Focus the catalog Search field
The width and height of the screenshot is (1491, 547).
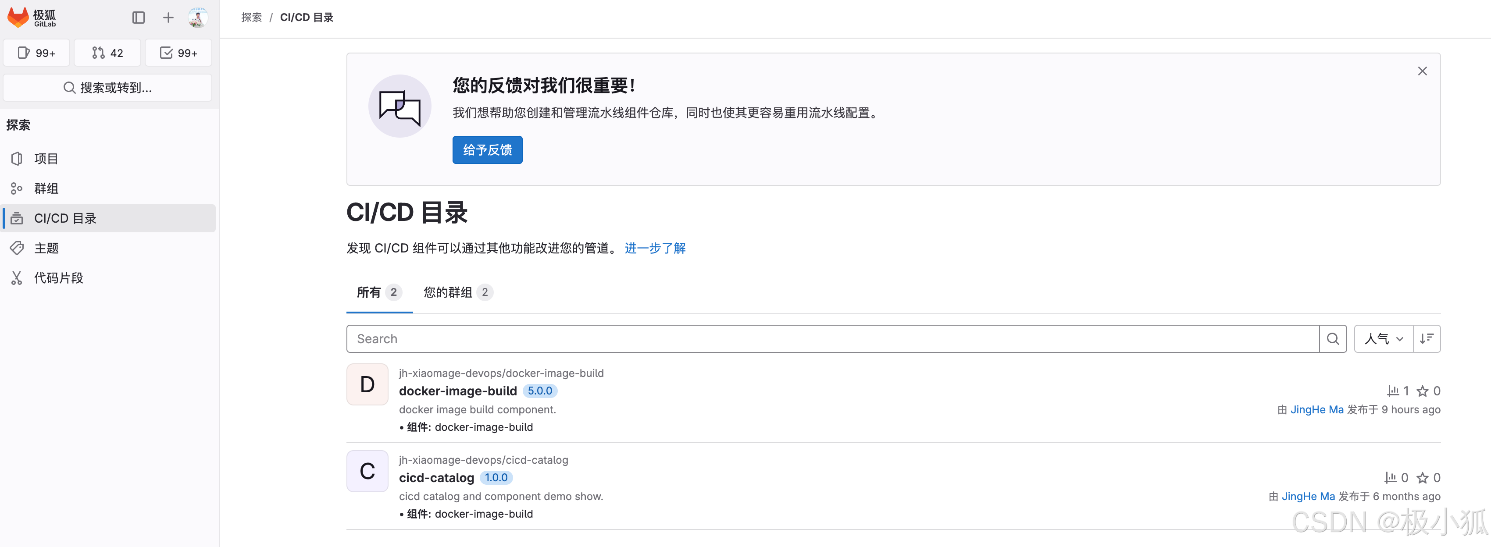click(x=833, y=339)
